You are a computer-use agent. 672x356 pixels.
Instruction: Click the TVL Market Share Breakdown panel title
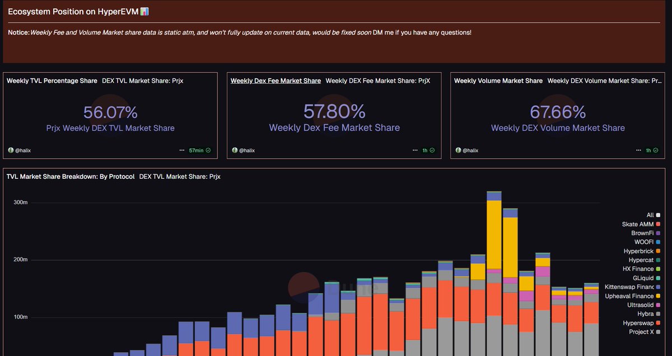69,176
